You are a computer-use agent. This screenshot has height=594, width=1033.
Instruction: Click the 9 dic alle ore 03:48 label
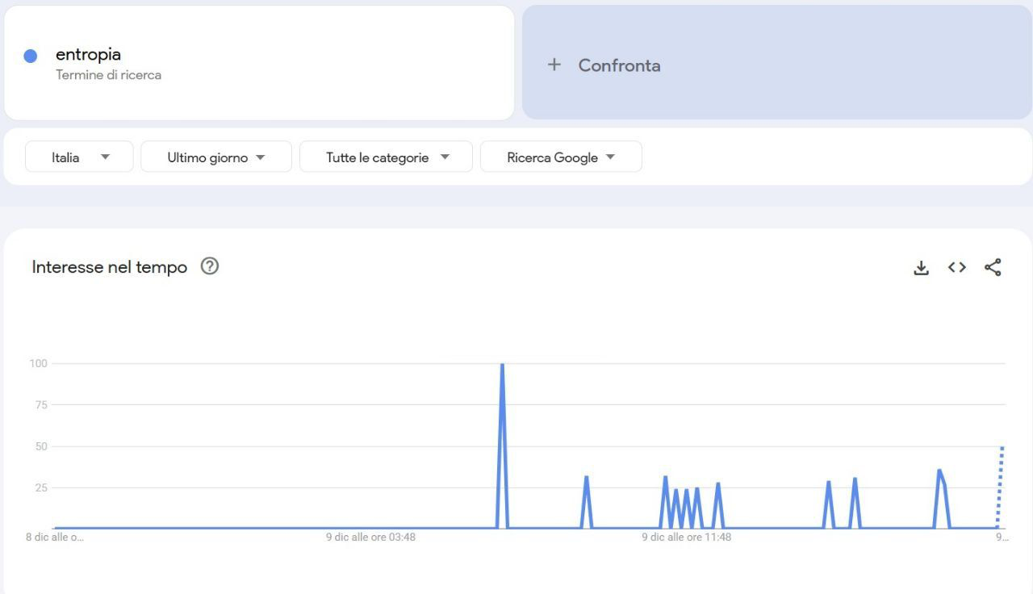[370, 537]
